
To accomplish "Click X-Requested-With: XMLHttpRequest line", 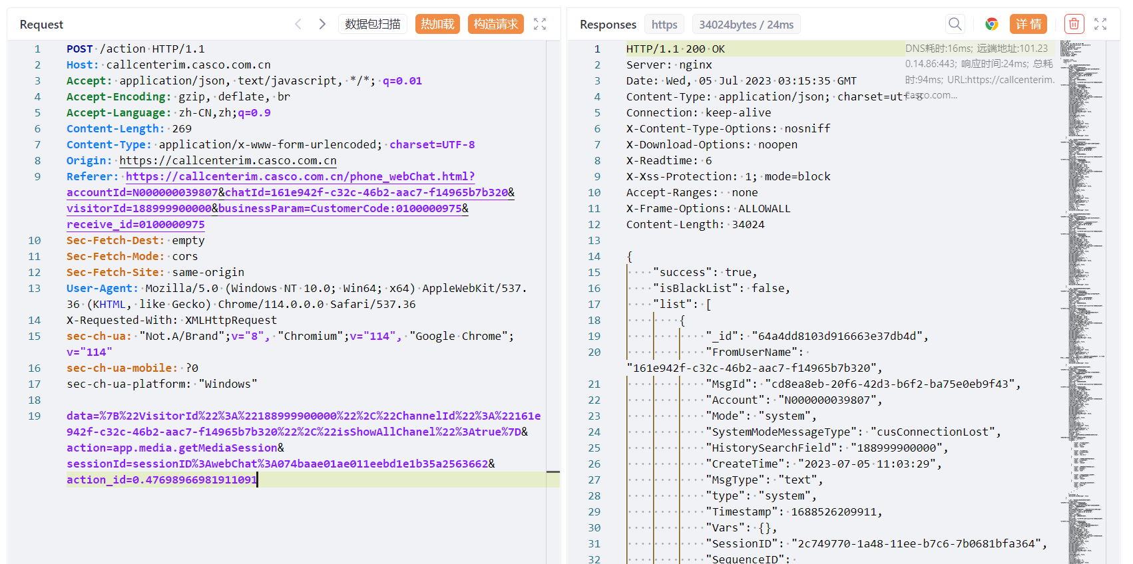I will [172, 320].
